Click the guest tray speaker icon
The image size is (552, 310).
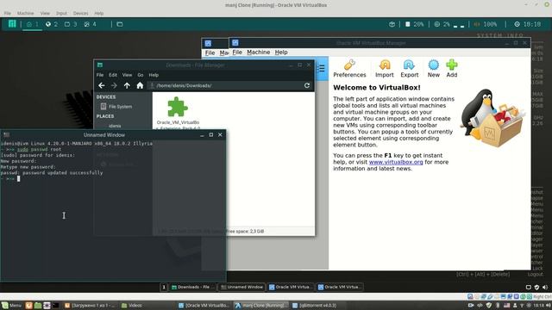[545, 287]
